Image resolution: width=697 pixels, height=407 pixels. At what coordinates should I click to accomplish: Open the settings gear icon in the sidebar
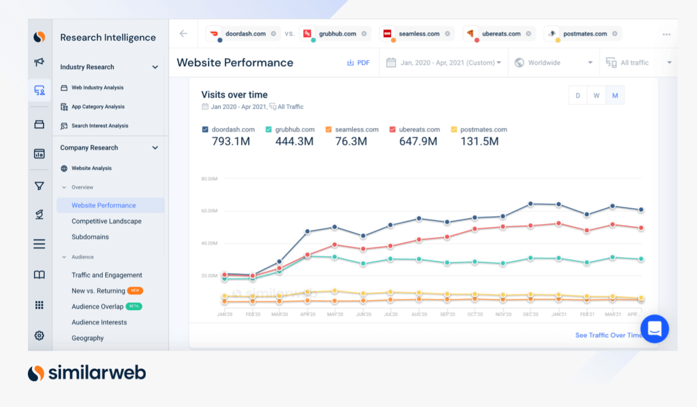click(x=39, y=335)
